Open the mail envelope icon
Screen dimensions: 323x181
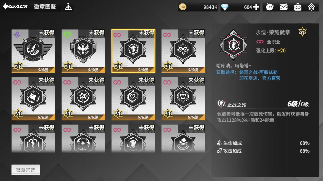point(284,7)
